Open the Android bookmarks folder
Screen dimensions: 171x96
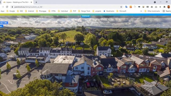(29, 11)
